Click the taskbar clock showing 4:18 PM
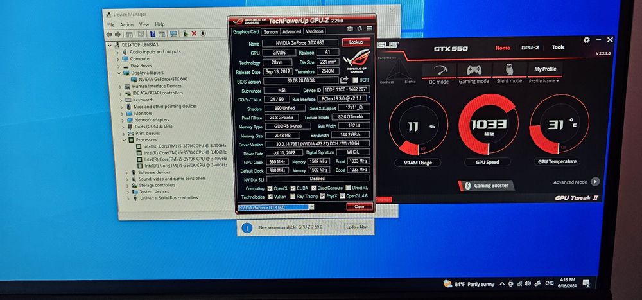 point(569,283)
